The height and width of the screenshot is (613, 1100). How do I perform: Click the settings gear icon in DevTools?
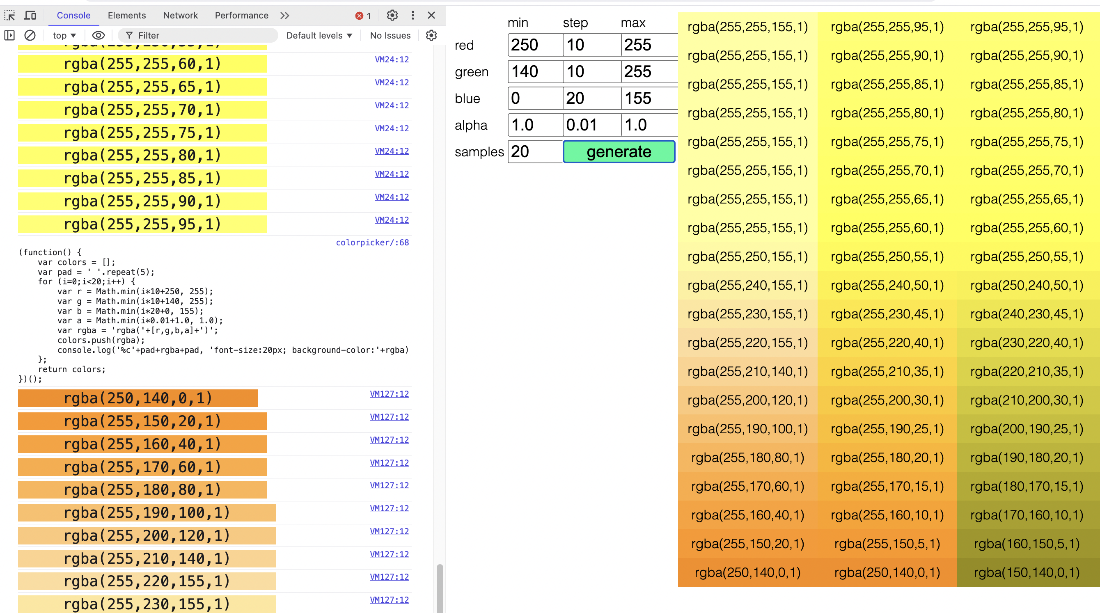coord(391,14)
